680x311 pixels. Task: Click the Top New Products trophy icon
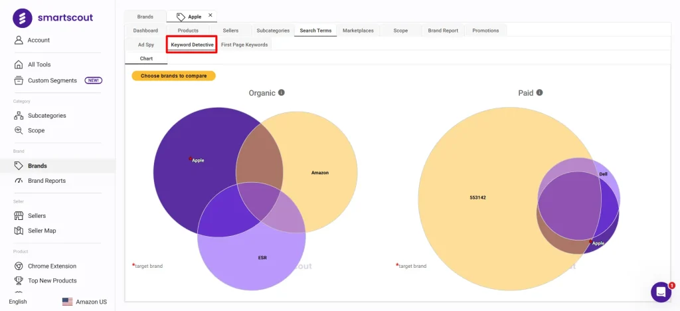19,280
